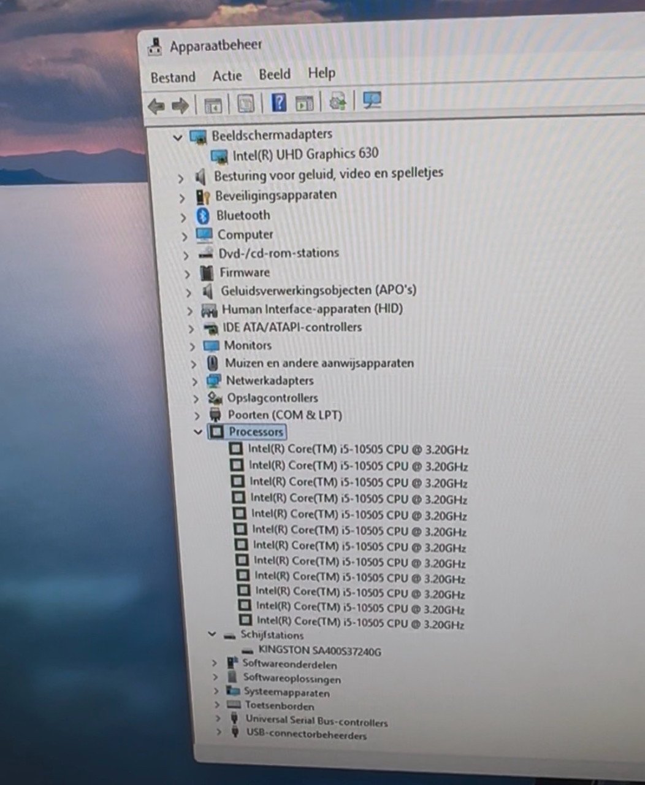Select the first Intel Core i5-10505 processor entry
Screen dimensions: 645x785
click(x=357, y=450)
